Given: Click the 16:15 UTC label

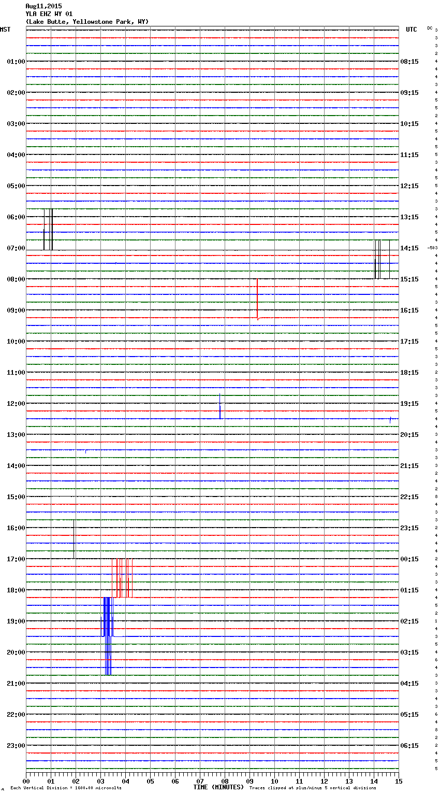Looking at the screenshot, I should point(409,310).
